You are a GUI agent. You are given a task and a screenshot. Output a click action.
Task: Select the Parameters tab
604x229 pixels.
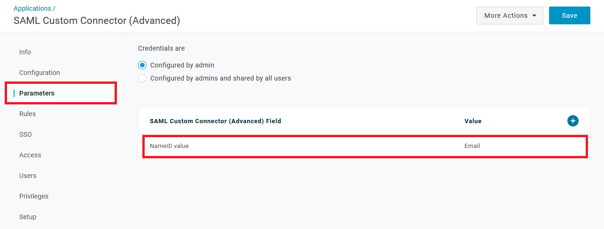click(37, 93)
